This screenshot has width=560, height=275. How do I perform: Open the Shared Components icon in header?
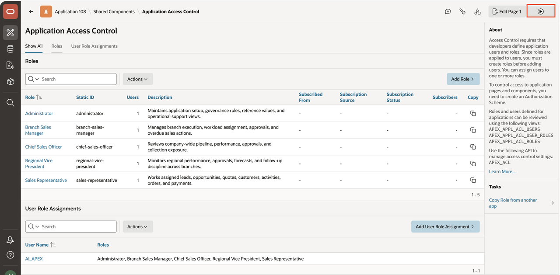point(477,11)
